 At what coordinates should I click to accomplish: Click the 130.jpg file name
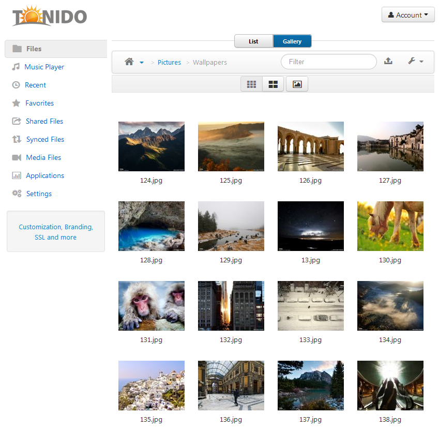pos(390,260)
